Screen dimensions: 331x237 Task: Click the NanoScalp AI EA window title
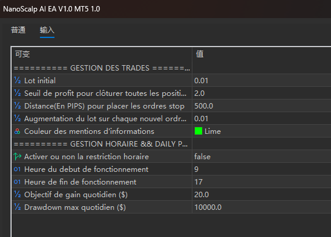point(51,9)
